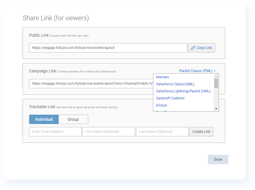
Task: Switch to Individual trackable link mode
Action: point(44,119)
